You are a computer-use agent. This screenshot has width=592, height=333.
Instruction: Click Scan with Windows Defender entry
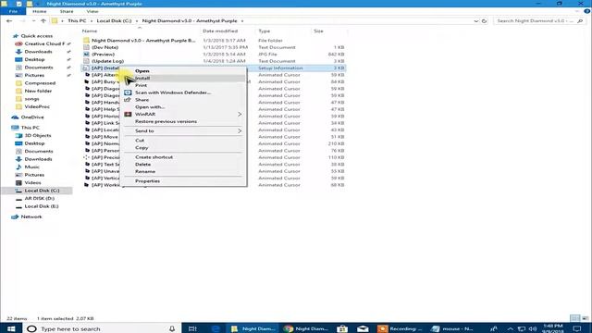coord(173,92)
